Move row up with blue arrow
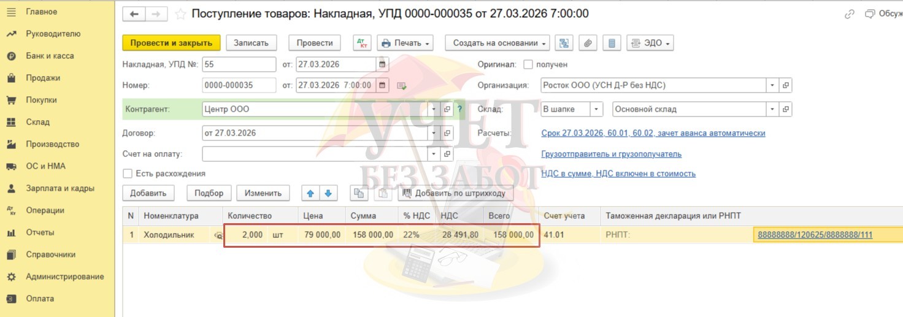Viewport: 903px width, 317px height. [x=310, y=193]
